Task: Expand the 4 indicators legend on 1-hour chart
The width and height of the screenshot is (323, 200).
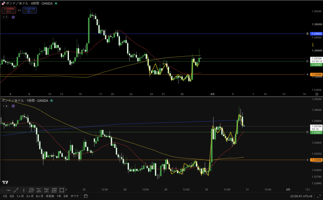Action: pos(5,106)
